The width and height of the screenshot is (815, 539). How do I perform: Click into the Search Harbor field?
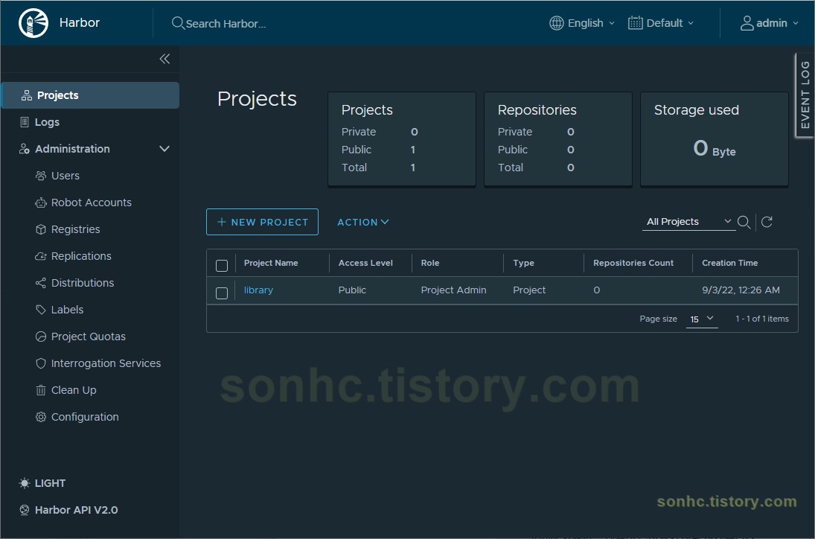point(226,23)
